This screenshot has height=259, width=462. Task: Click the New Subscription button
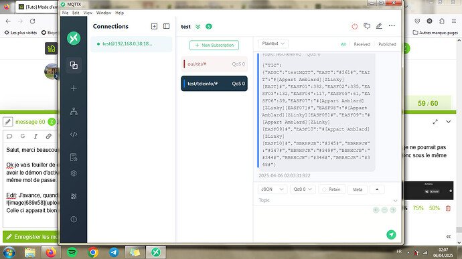(214, 45)
